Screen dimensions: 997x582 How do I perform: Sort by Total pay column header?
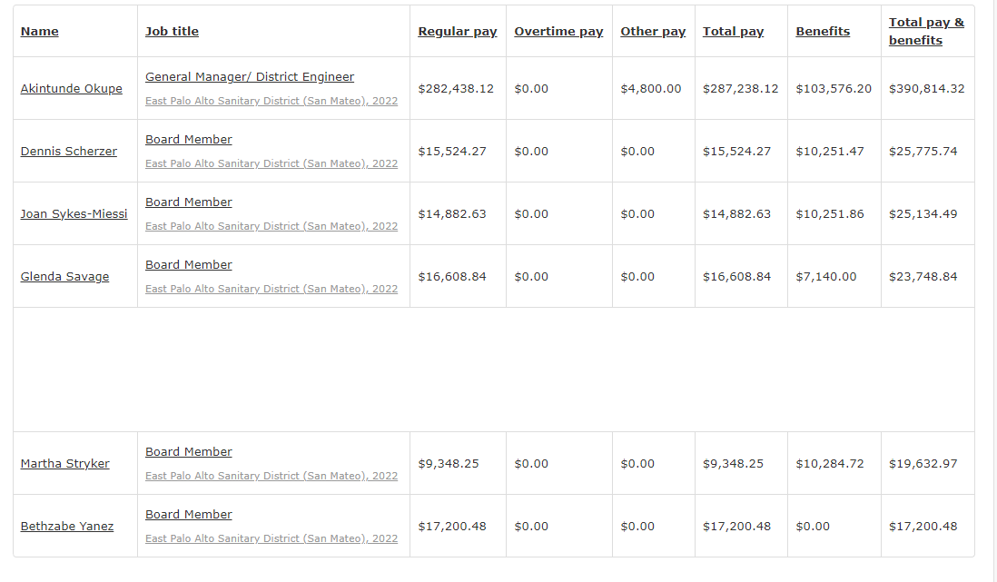(x=733, y=31)
